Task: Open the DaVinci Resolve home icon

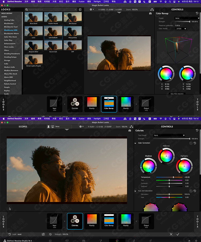Action: click(x=189, y=241)
